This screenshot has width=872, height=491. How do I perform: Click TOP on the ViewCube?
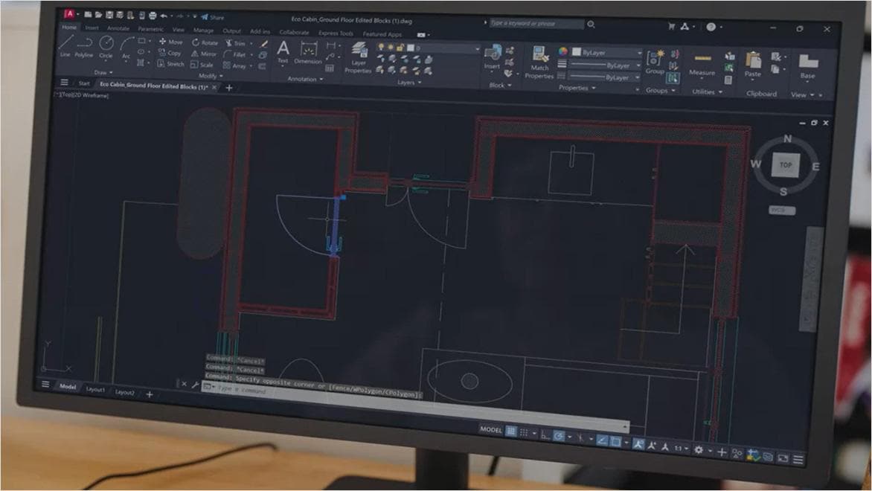(x=785, y=165)
